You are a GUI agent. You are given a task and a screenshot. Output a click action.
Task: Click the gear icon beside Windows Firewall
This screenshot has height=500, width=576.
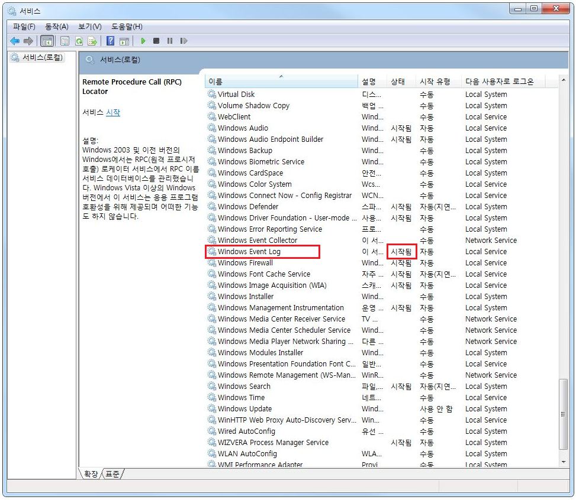(x=211, y=262)
